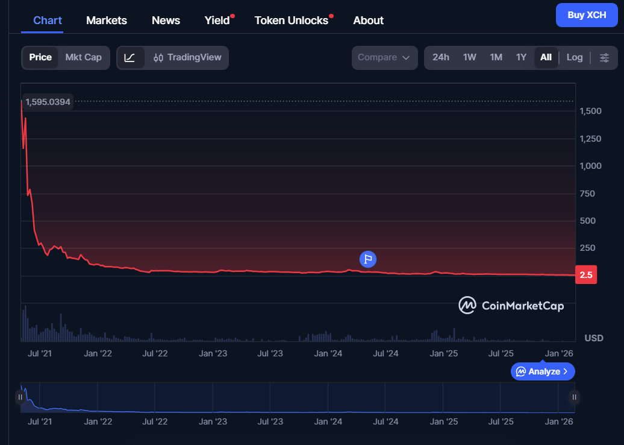
Task: Switch to the Markets tab
Action: (107, 20)
